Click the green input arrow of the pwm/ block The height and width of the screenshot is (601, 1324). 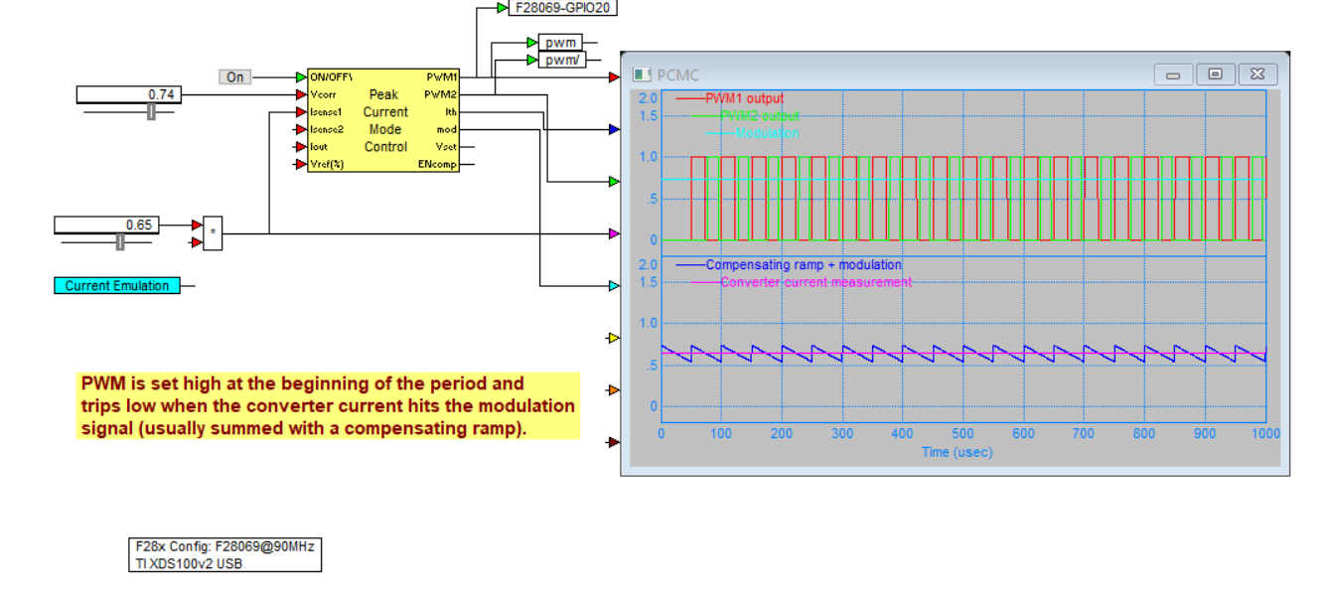coord(532,60)
